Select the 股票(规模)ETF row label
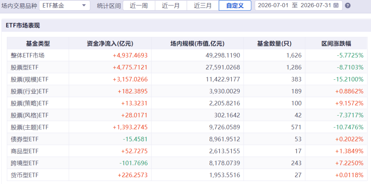Screen dimensions: 371x184 [x=30, y=79]
